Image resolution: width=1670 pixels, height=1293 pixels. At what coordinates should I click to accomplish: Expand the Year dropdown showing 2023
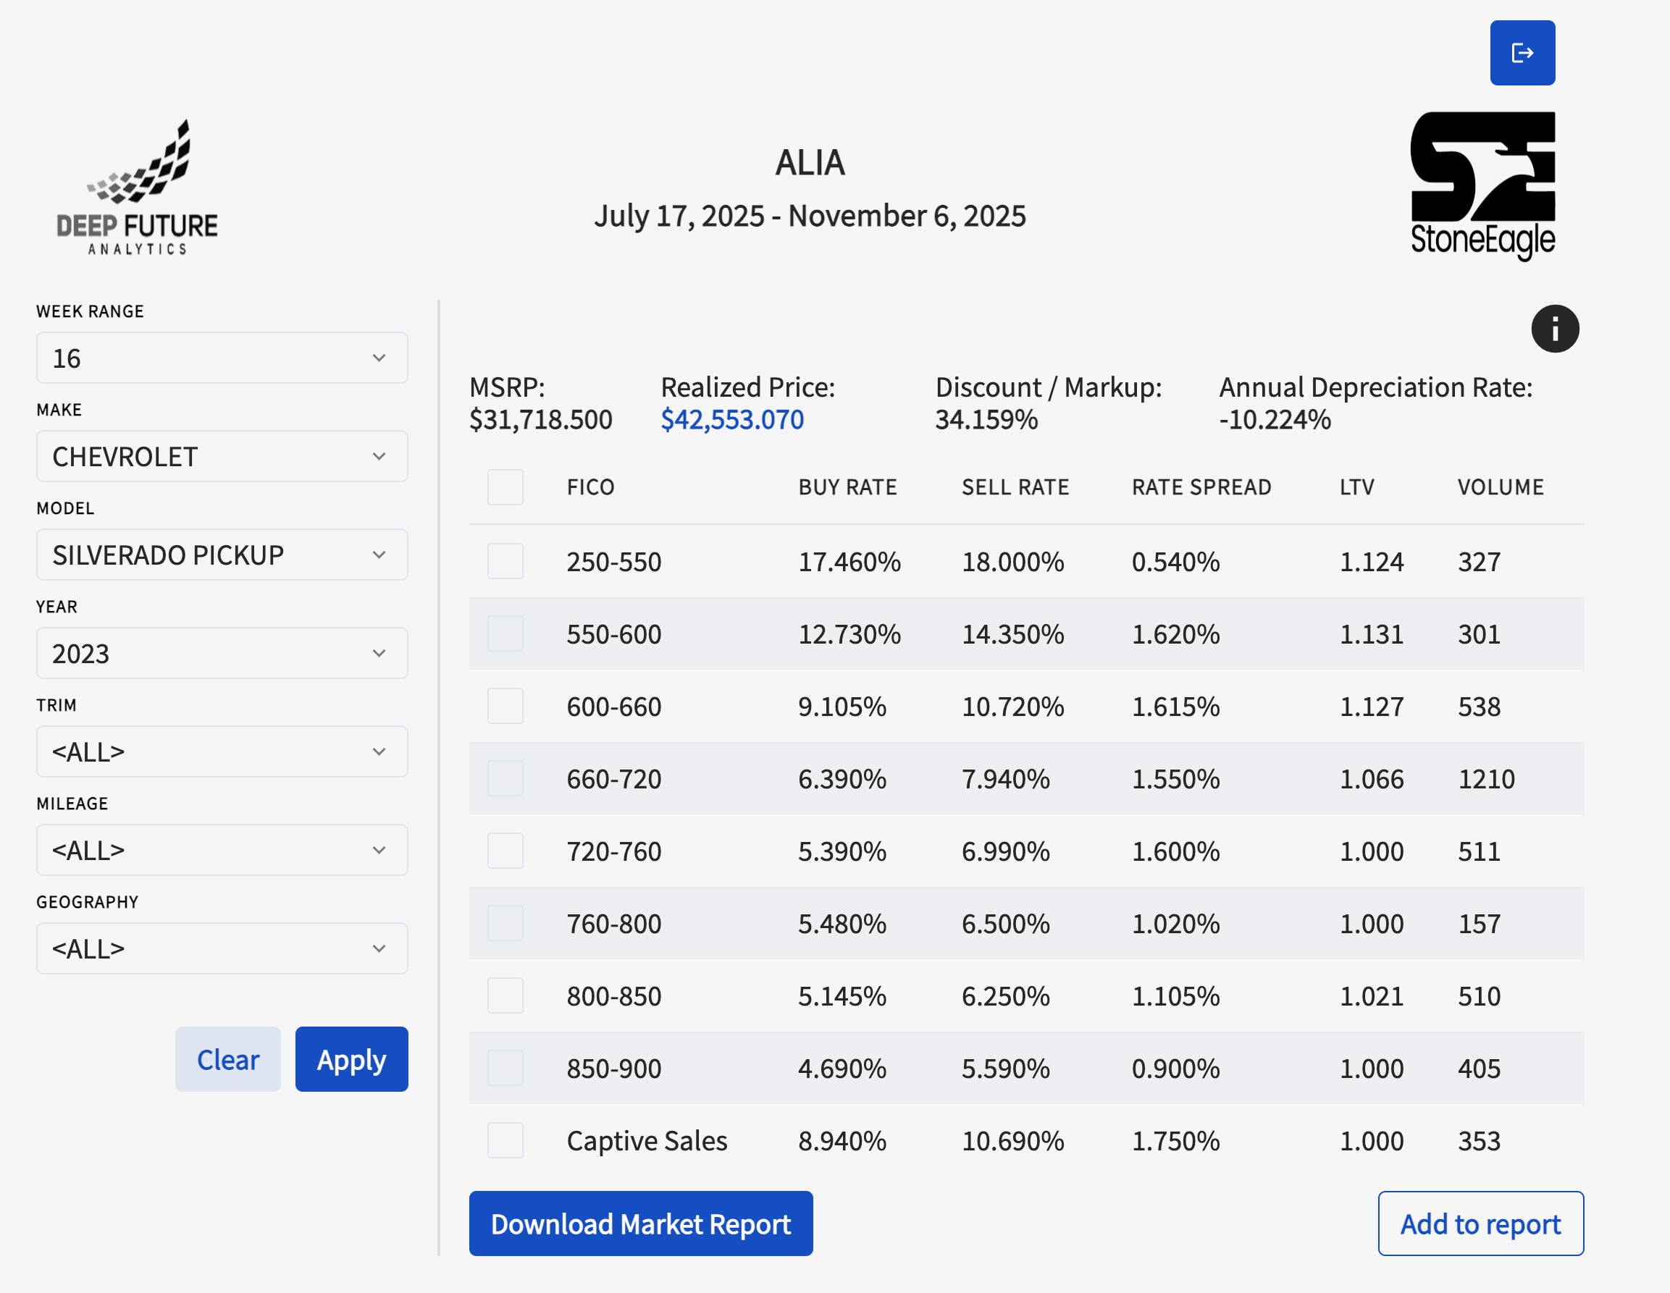(x=222, y=653)
